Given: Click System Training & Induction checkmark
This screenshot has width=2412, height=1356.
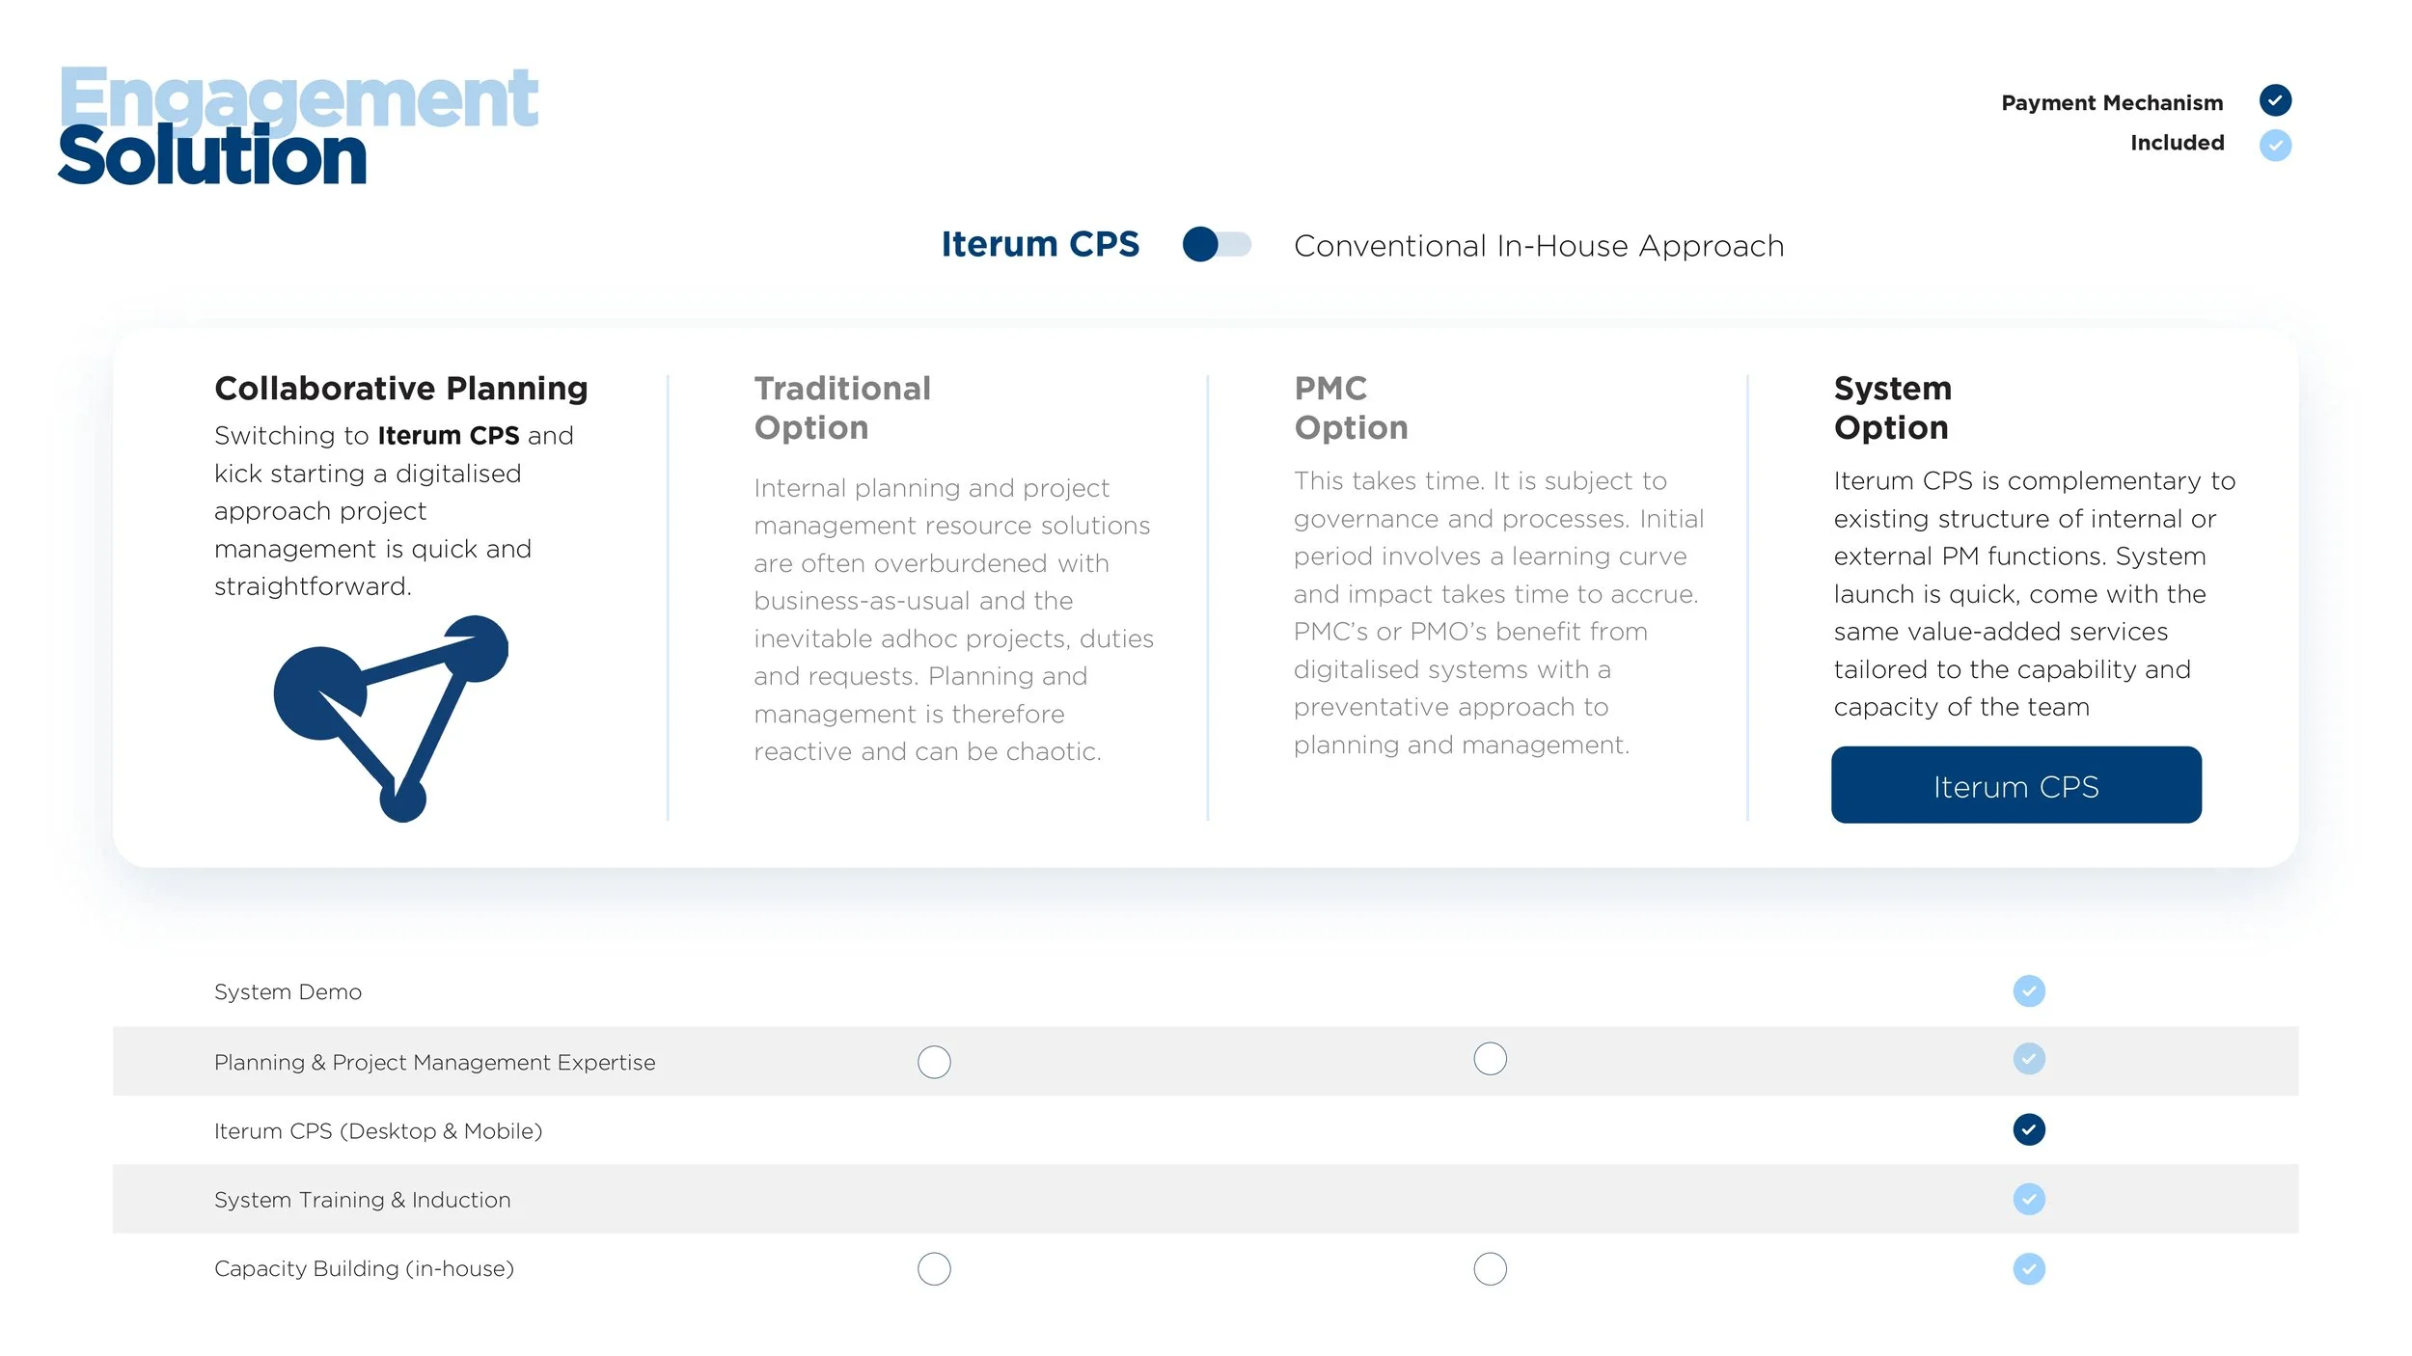Looking at the screenshot, I should pos(2028,1198).
